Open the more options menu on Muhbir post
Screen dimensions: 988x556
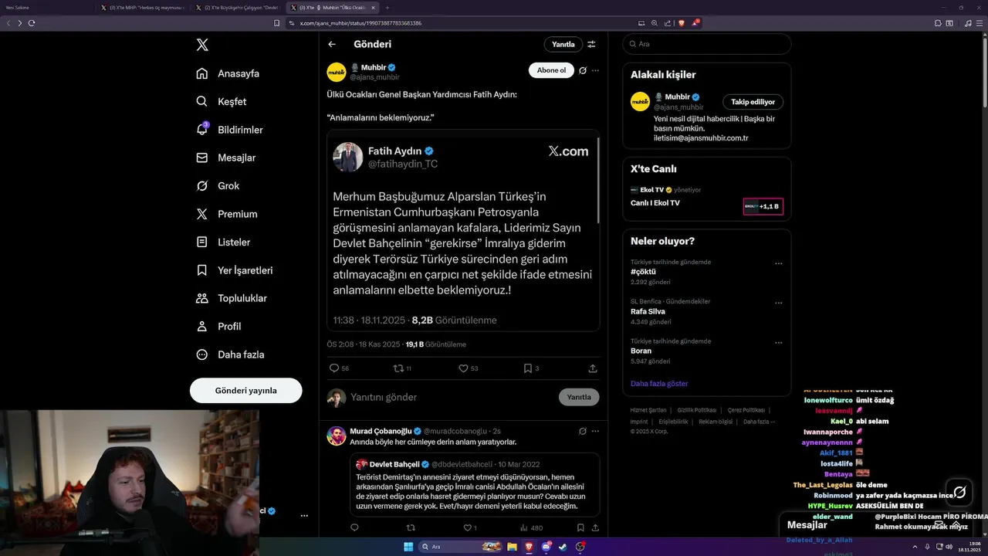click(595, 70)
